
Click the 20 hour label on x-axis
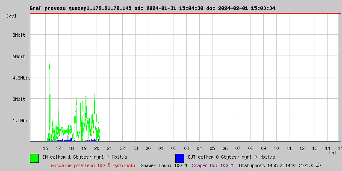pyautogui.click(x=97, y=148)
